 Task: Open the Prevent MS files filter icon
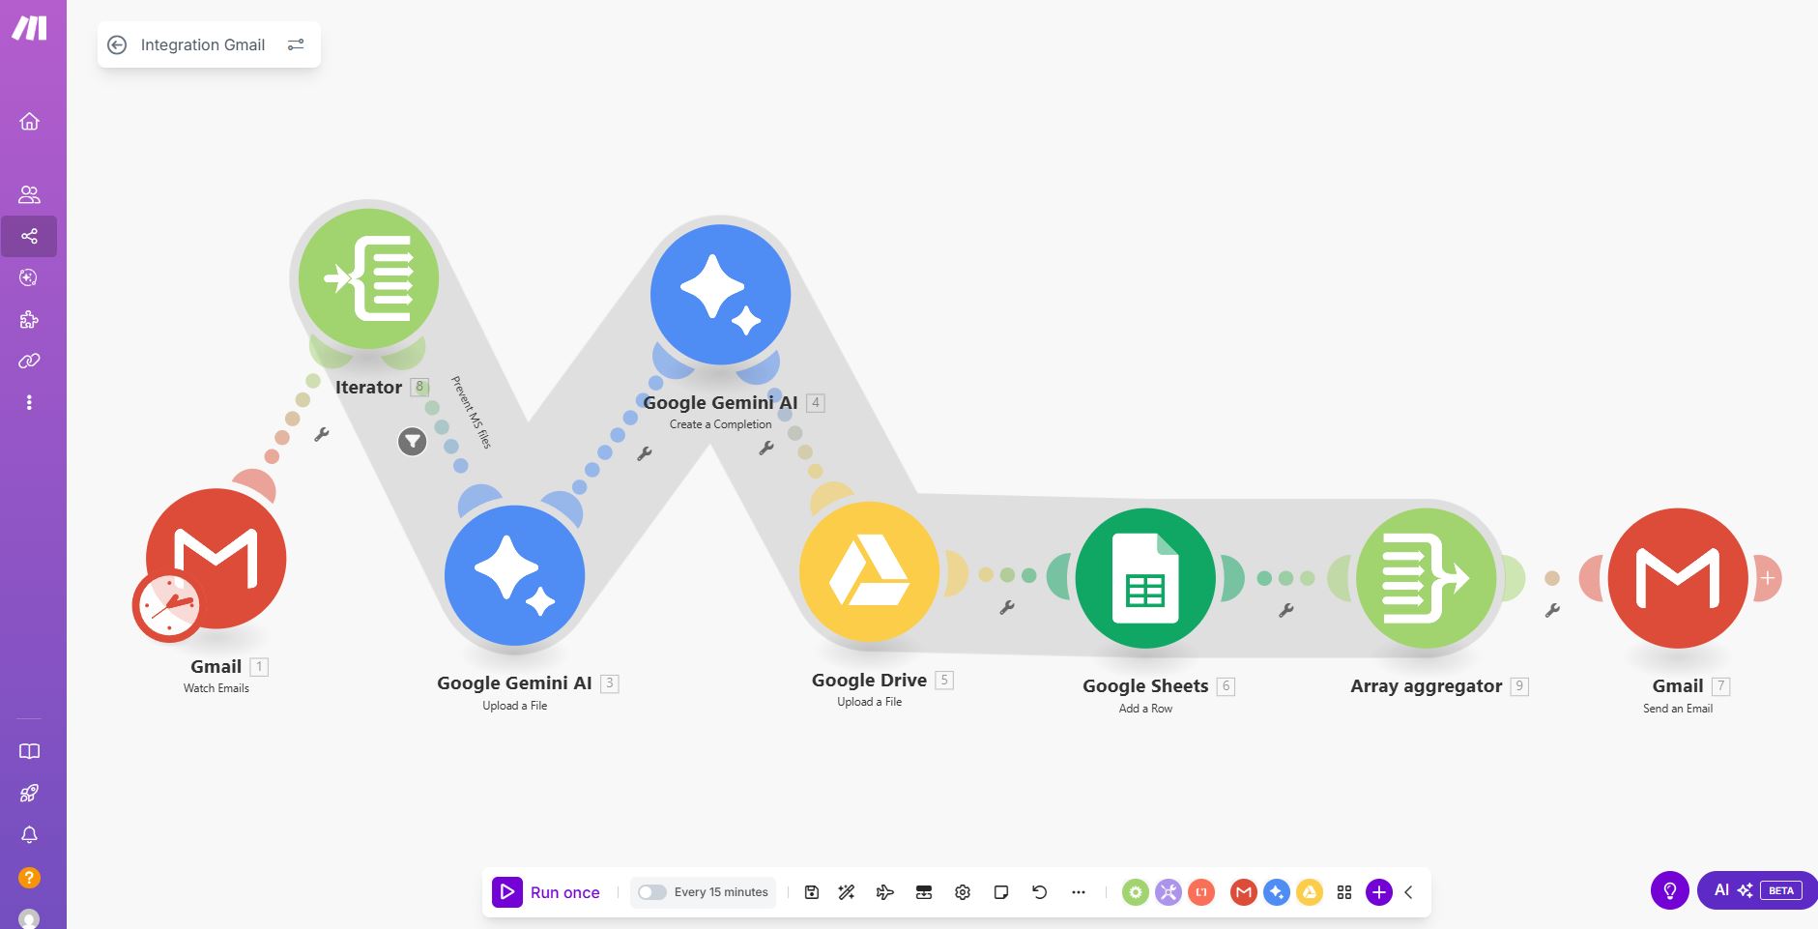pyautogui.click(x=413, y=442)
